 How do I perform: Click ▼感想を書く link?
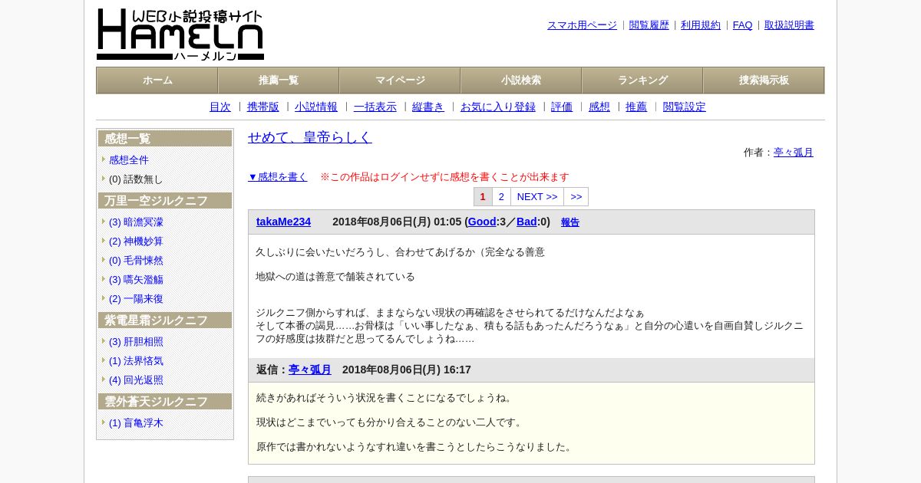278,177
